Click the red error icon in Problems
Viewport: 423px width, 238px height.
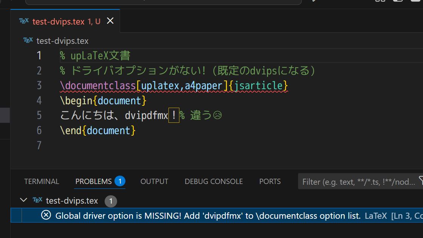pos(46,215)
